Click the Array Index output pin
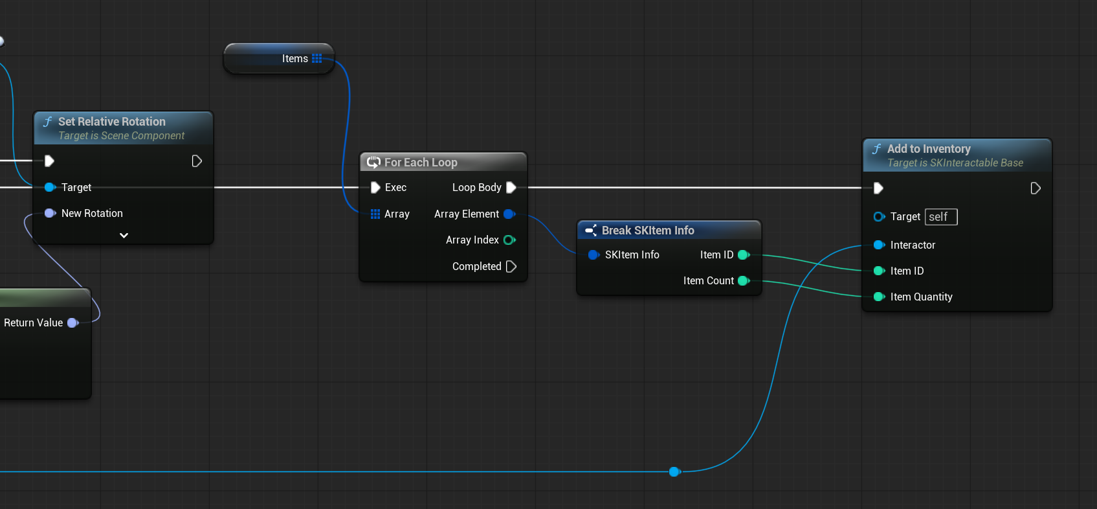The width and height of the screenshot is (1097, 509). tap(509, 240)
